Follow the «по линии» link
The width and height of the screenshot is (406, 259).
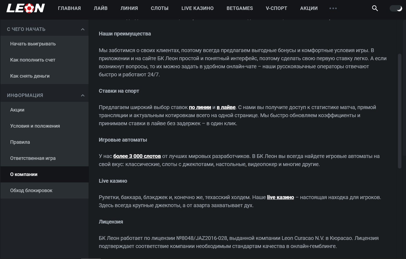(x=200, y=107)
